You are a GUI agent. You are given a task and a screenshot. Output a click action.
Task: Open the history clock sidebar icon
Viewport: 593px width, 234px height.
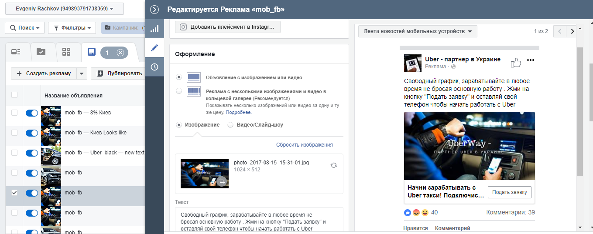pos(154,67)
